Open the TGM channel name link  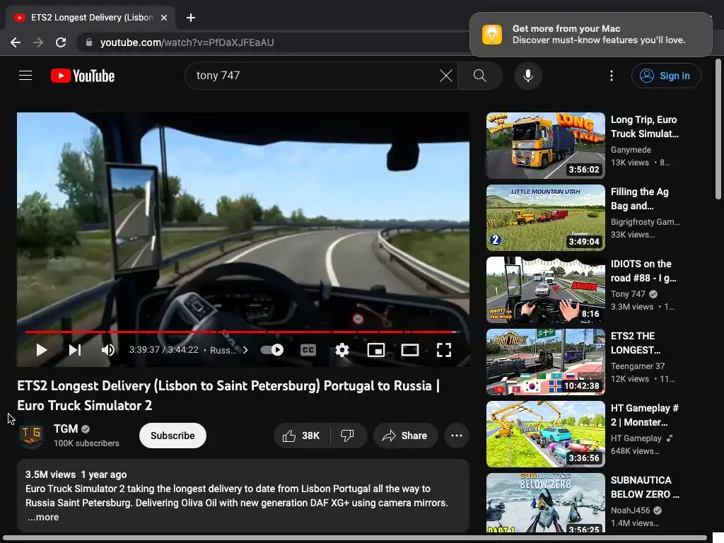66,428
